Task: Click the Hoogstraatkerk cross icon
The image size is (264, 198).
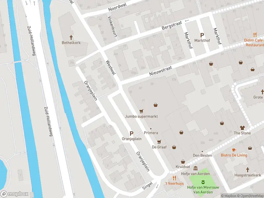Action: [247, 170]
